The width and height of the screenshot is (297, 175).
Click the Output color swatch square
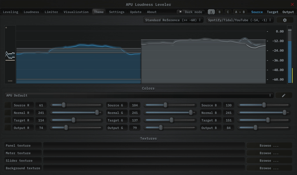(x=8, y=128)
